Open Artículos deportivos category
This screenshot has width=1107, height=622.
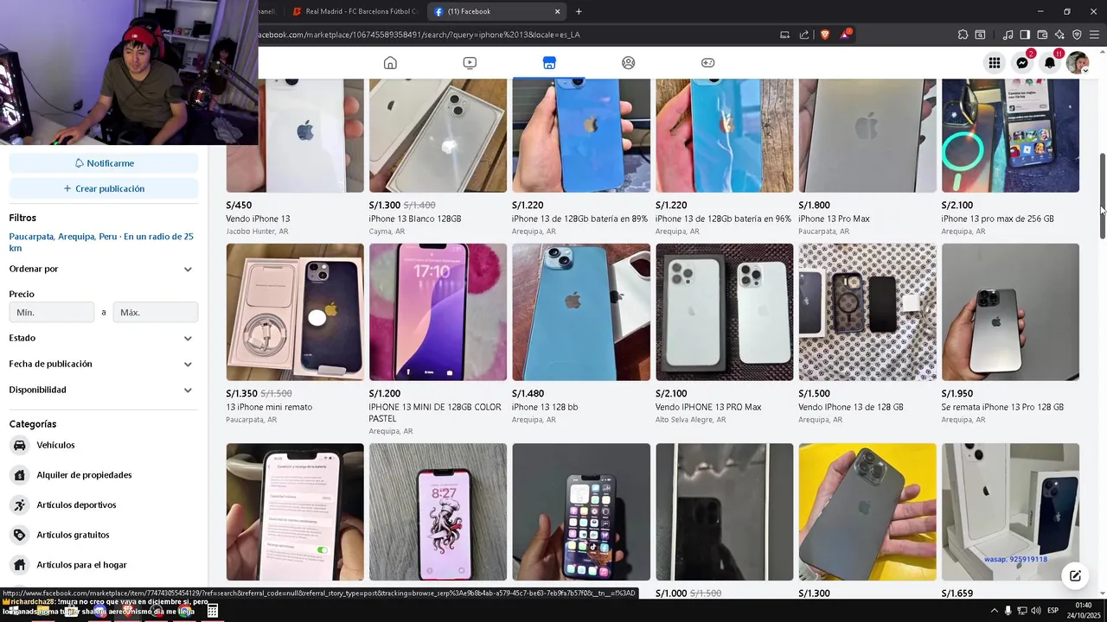click(x=76, y=505)
